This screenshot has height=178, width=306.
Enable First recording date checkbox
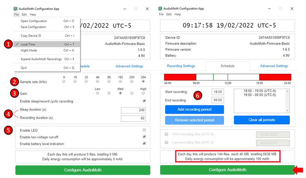tap(166, 134)
